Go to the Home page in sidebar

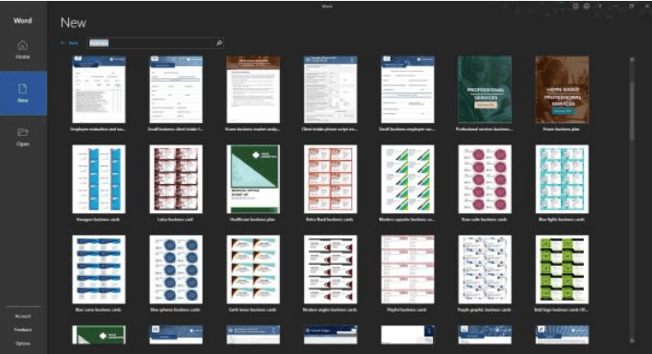click(x=22, y=50)
